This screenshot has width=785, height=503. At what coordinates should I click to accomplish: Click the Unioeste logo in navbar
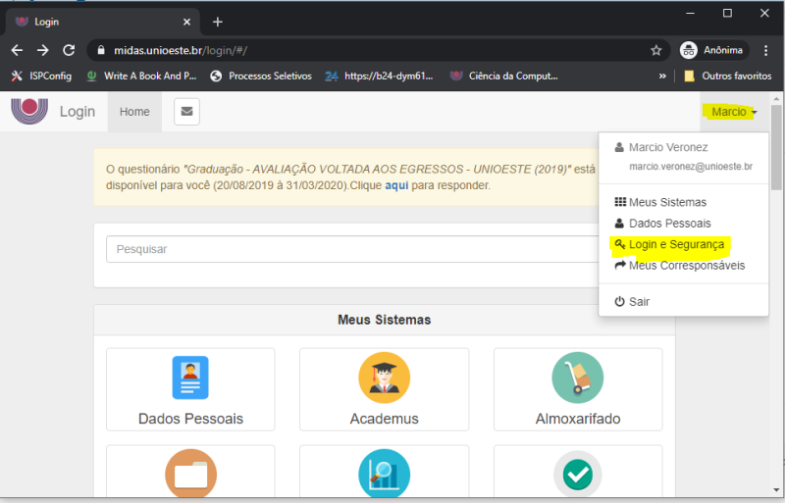click(x=29, y=111)
